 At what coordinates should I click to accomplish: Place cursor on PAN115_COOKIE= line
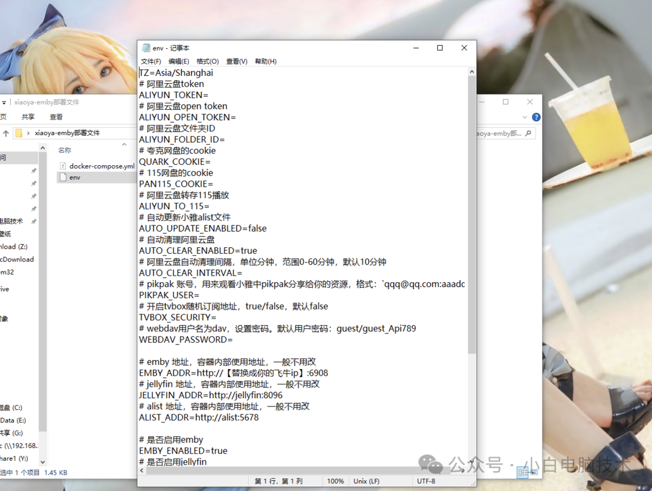(176, 184)
